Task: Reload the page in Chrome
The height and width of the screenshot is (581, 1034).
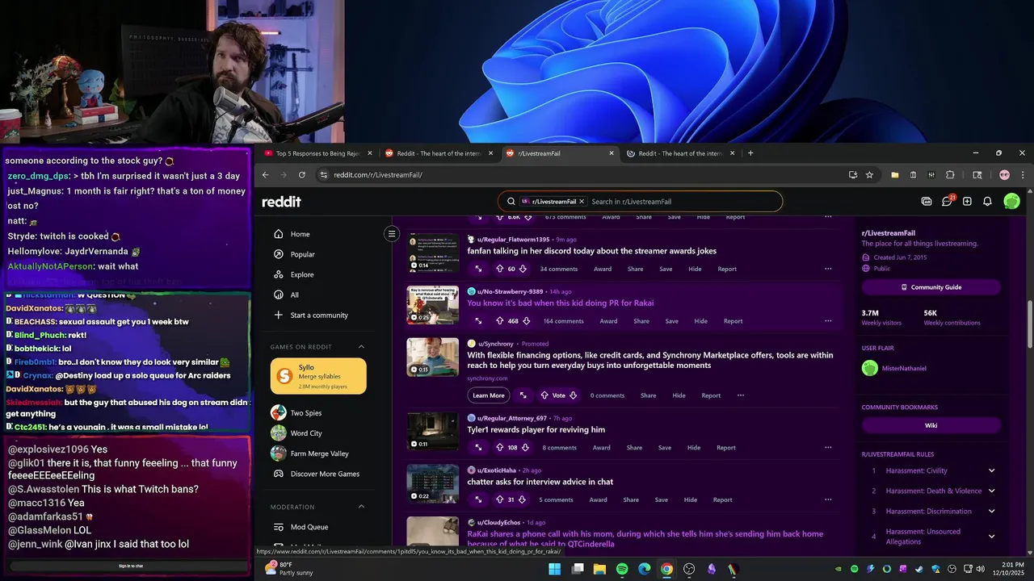Action: [302, 174]
